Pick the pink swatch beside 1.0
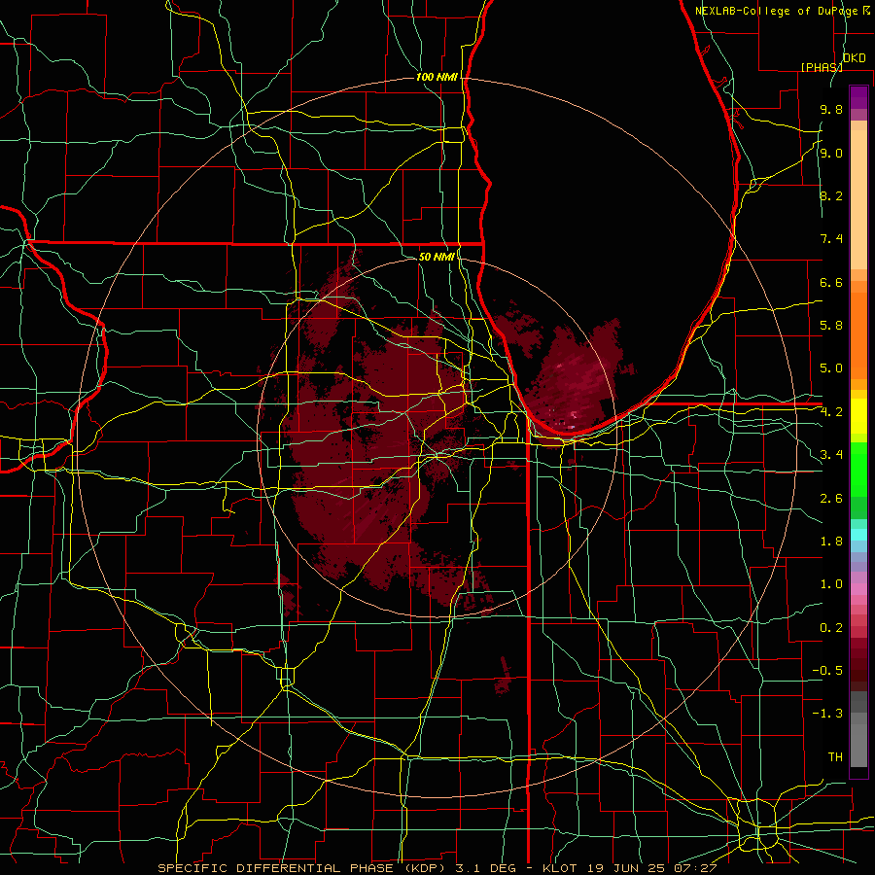Image resolution: width=875 pixels, height=875 pixels. click(x=858, y=589)
